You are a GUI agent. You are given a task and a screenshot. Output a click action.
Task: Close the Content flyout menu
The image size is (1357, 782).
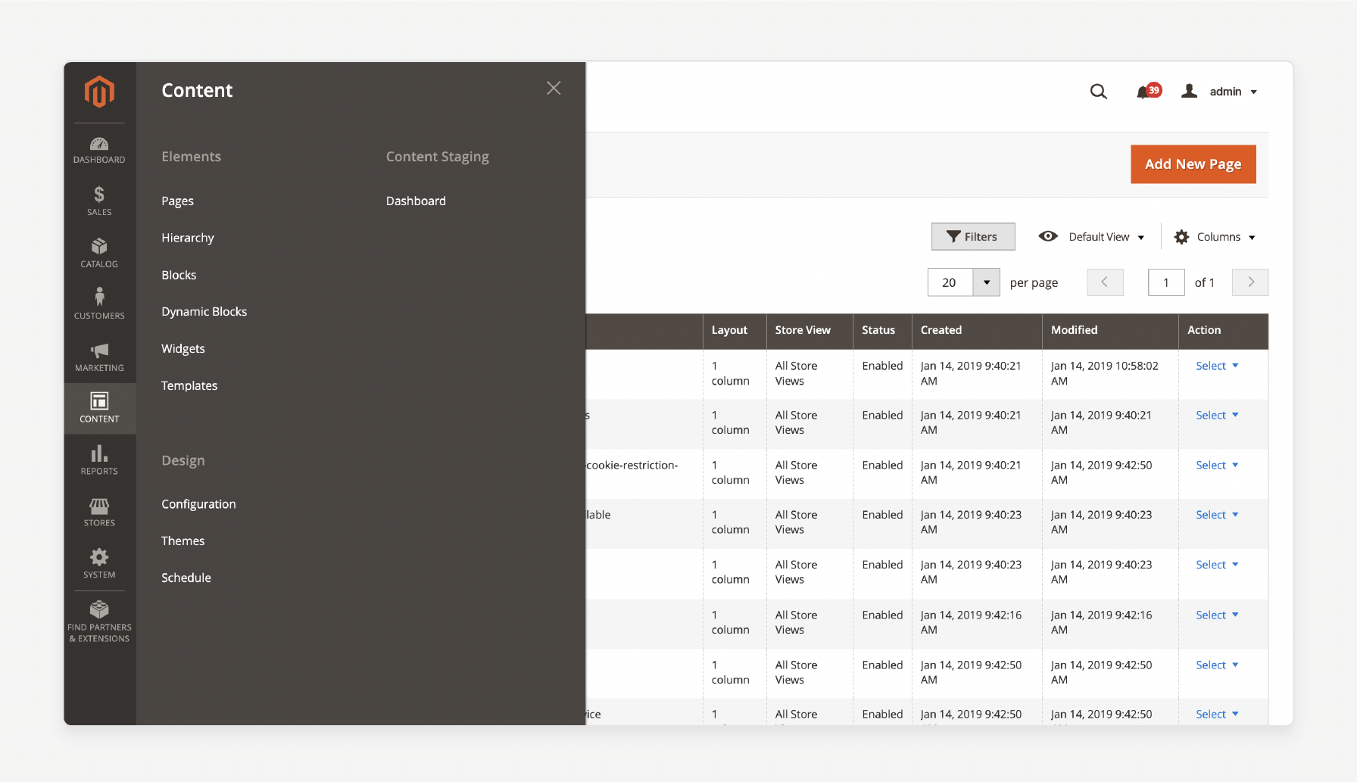click(x=554, y=89)
